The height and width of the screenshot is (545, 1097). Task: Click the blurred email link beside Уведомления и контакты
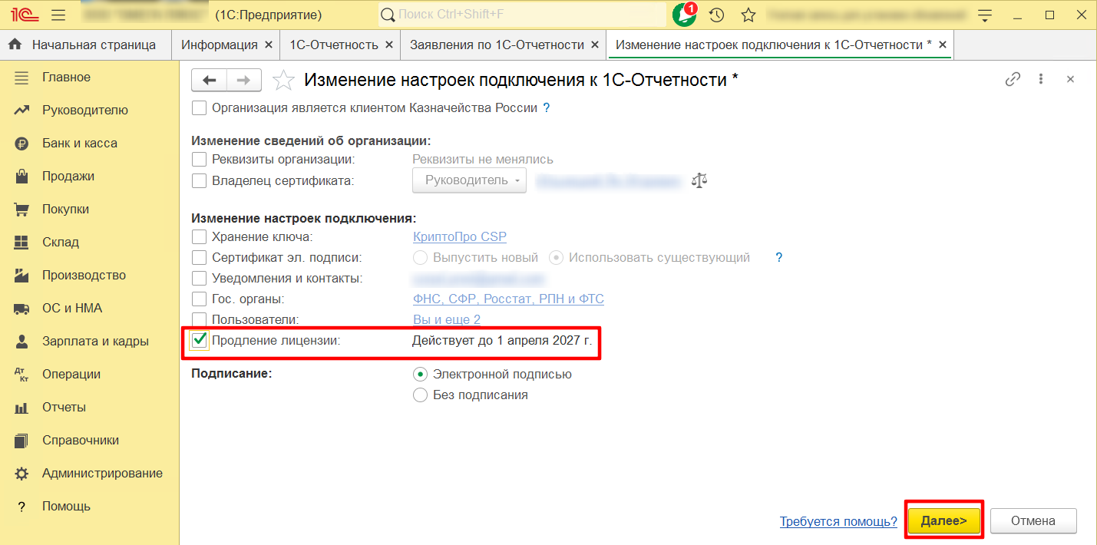478,279
